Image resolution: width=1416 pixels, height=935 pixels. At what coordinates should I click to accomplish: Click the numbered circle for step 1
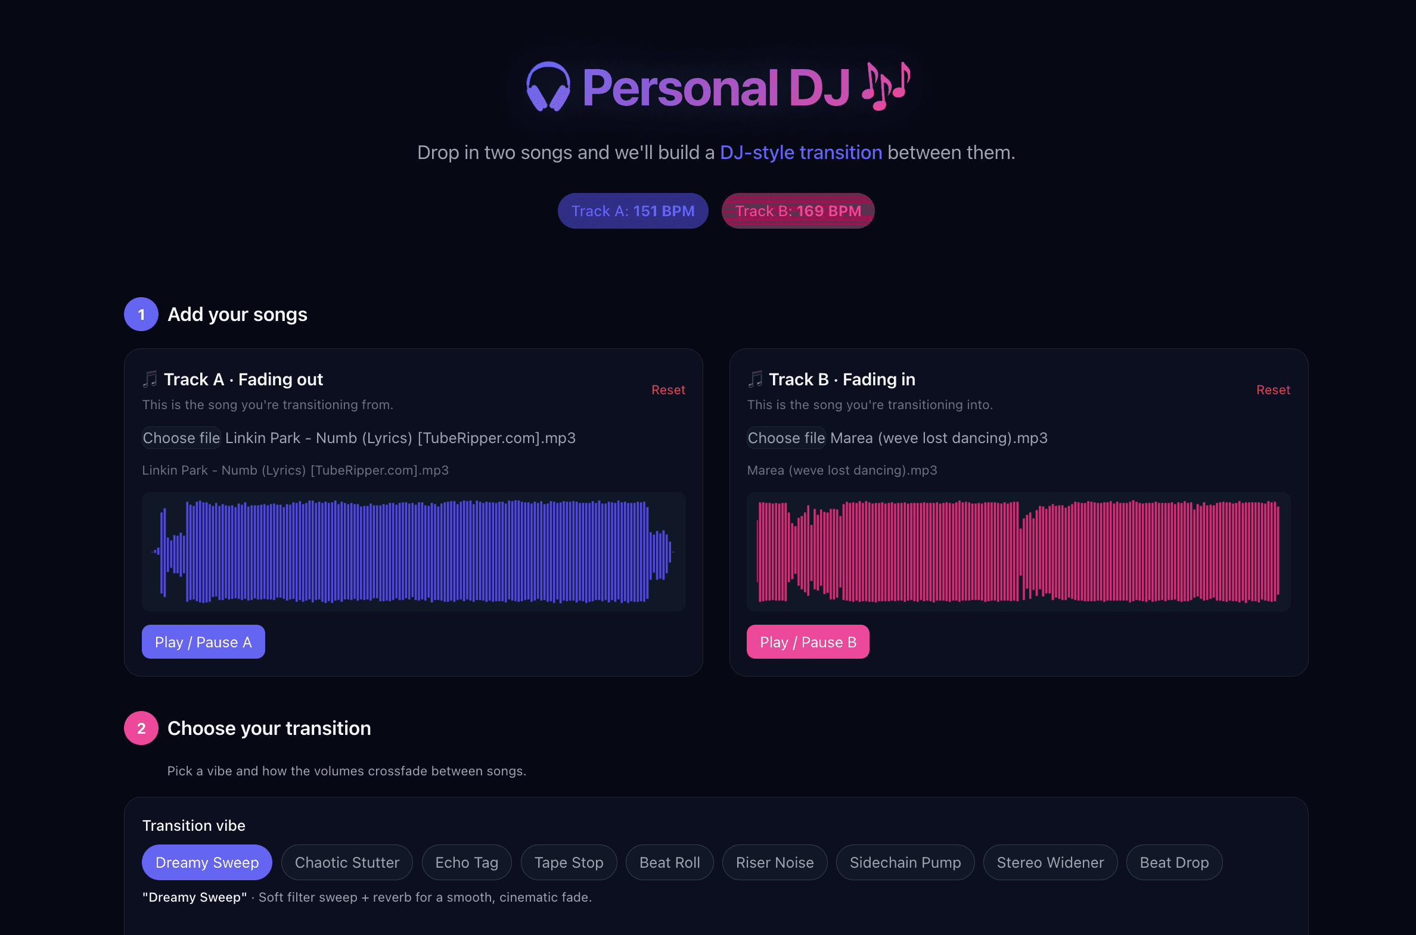coord(141,314)
